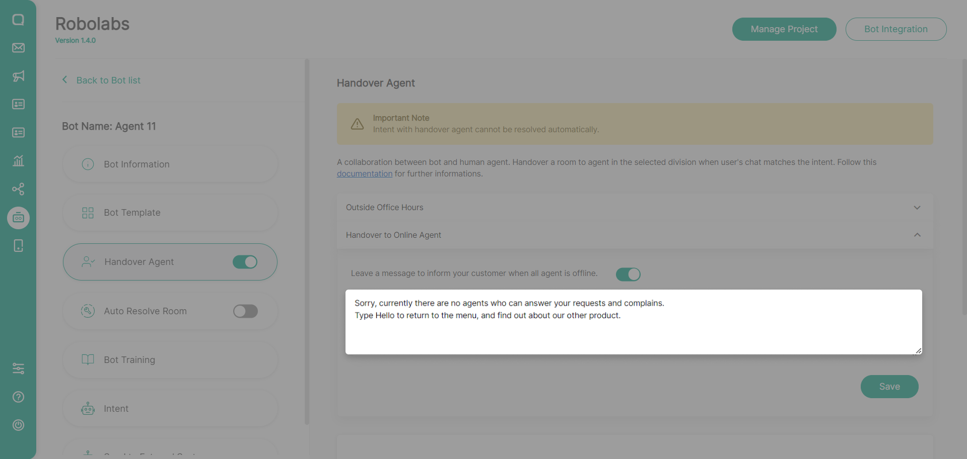The image size is (967, 459).
Task: Open the mobile device icon in the sidebar
Action: pyautogui.click(x=18, y=246)
